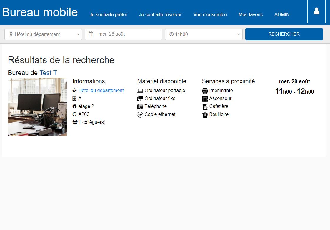Open the office photo thumbnail
The height and width of the screenshot is (230, 330).
37,107
